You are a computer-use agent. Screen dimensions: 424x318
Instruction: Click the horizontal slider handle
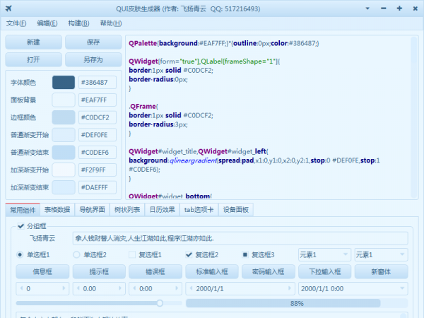tap(160, 303)
